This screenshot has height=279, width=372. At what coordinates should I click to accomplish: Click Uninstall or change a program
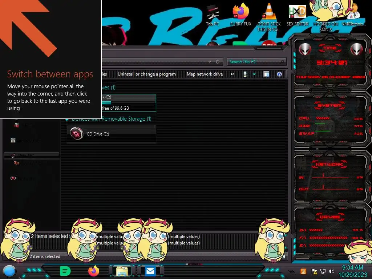coord(147,74)
